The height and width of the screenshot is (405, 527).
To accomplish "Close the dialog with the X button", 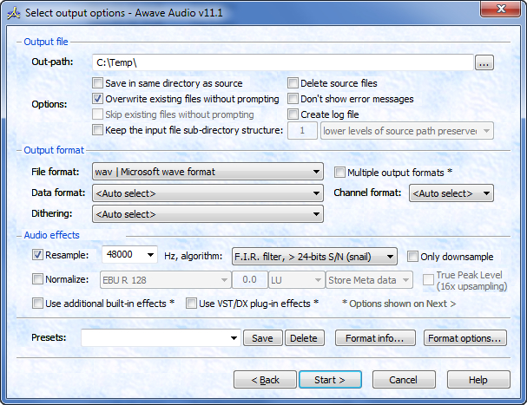I will [x=501, y=9].
